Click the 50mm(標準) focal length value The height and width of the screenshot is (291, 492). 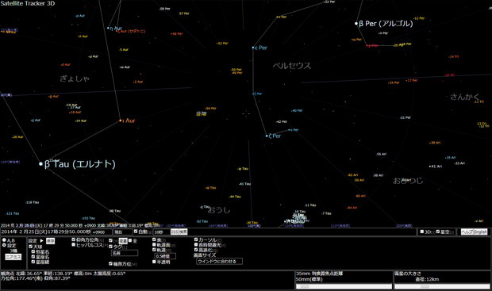pyautogui.click(x=309, y=279)
